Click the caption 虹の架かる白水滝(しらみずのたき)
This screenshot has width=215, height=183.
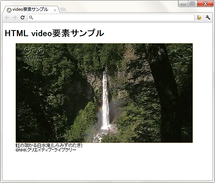click(x=49, y=145)
